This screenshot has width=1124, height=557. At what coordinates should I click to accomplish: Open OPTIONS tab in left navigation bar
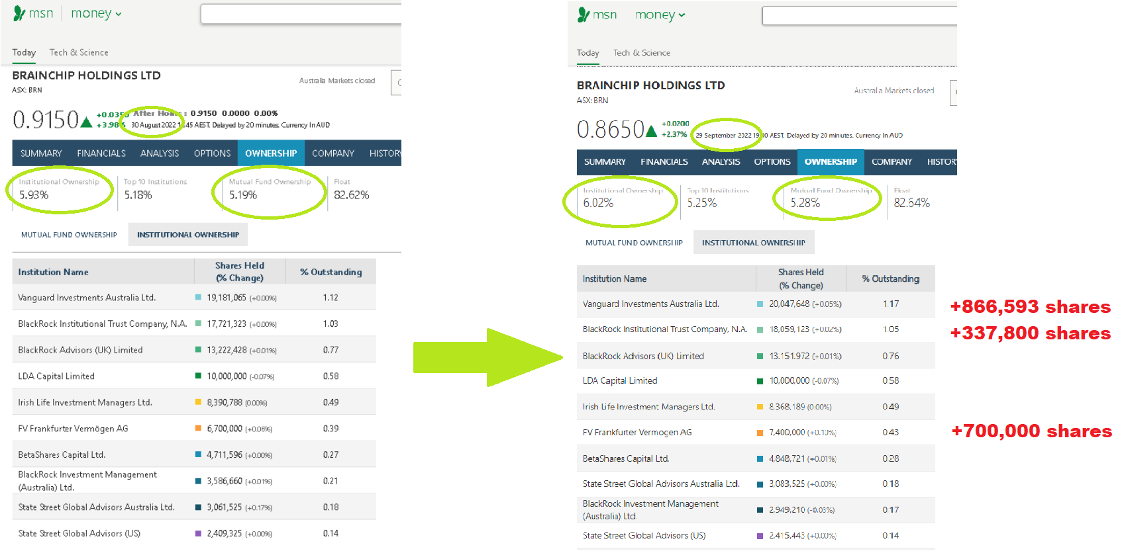[212, 153]
